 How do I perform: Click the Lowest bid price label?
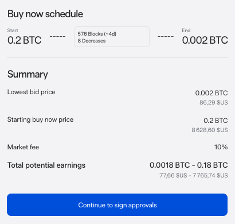pos(32,92)
